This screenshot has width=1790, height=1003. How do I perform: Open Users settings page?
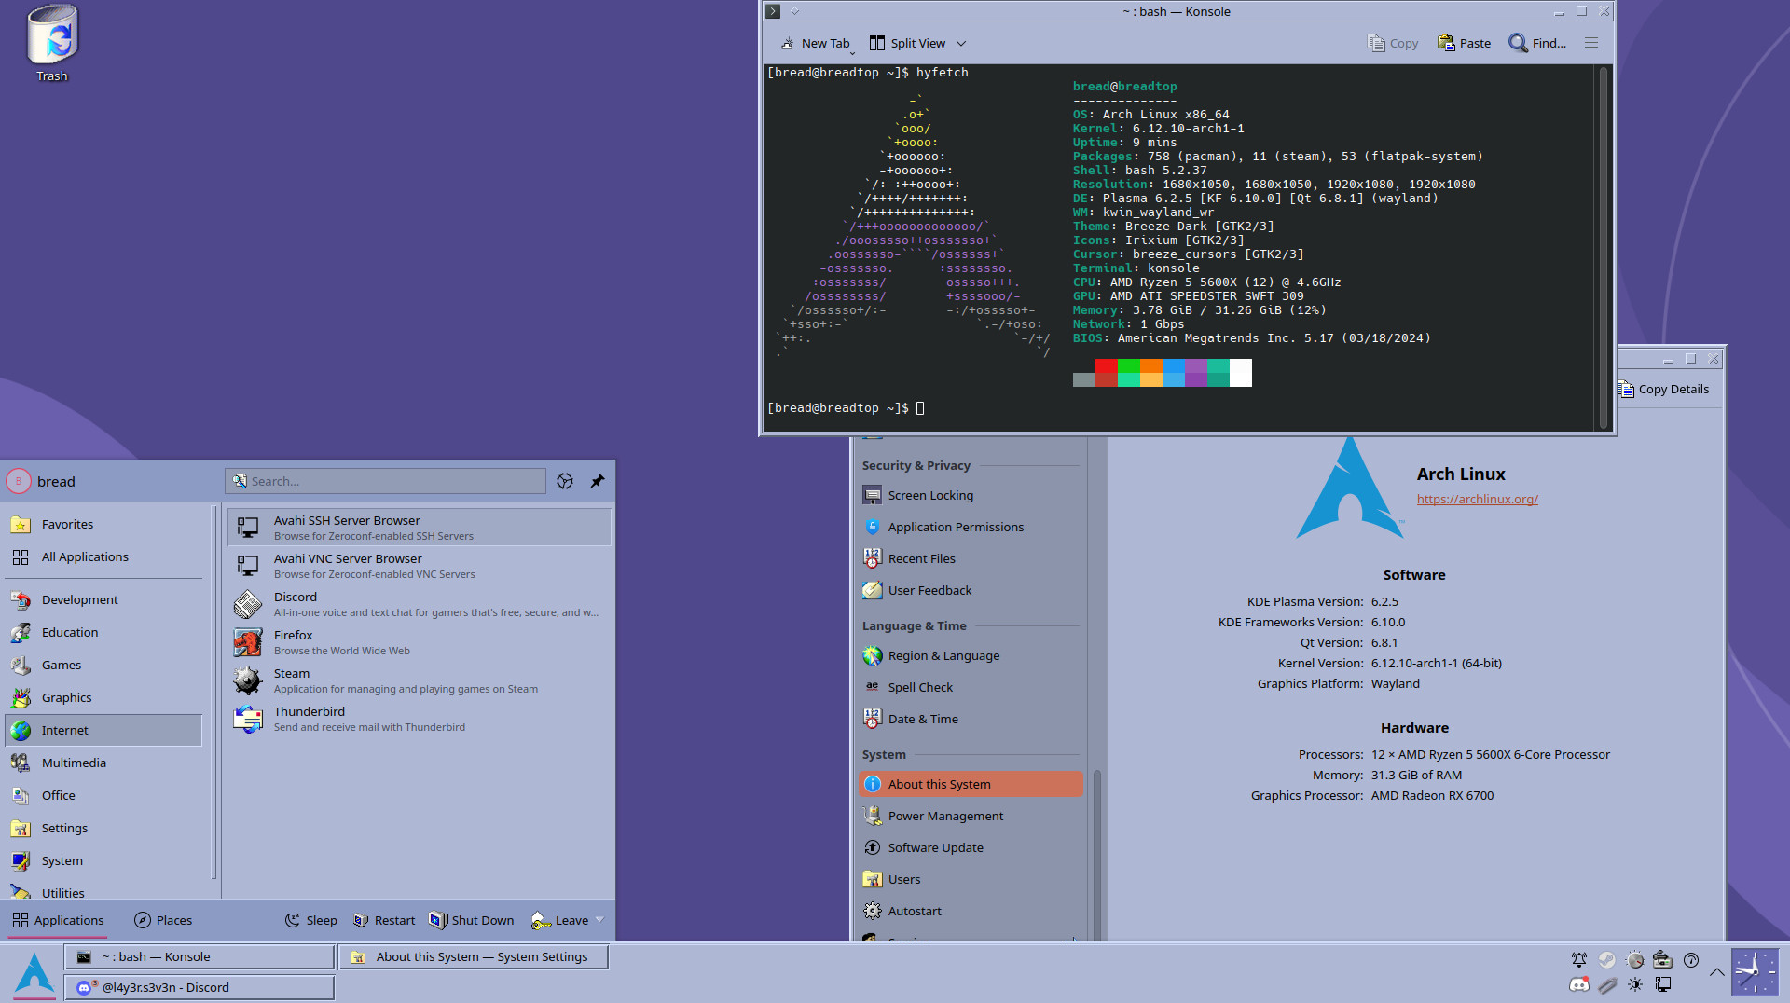coord(970,879)
